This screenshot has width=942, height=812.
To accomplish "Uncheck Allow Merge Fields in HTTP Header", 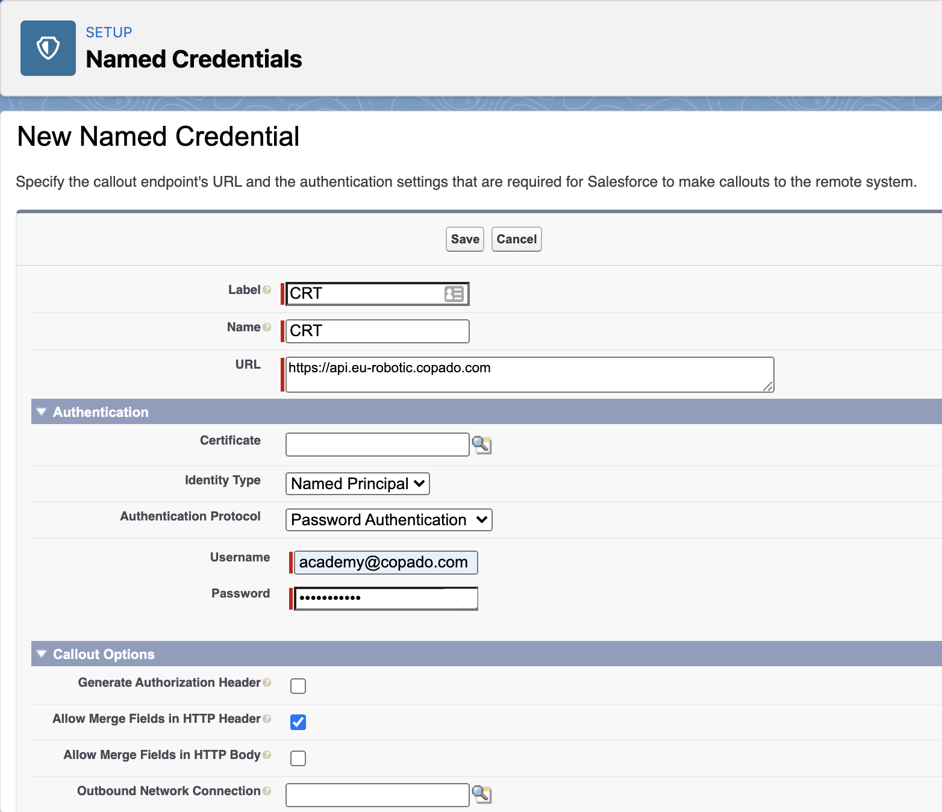I will tap(298, 722).
